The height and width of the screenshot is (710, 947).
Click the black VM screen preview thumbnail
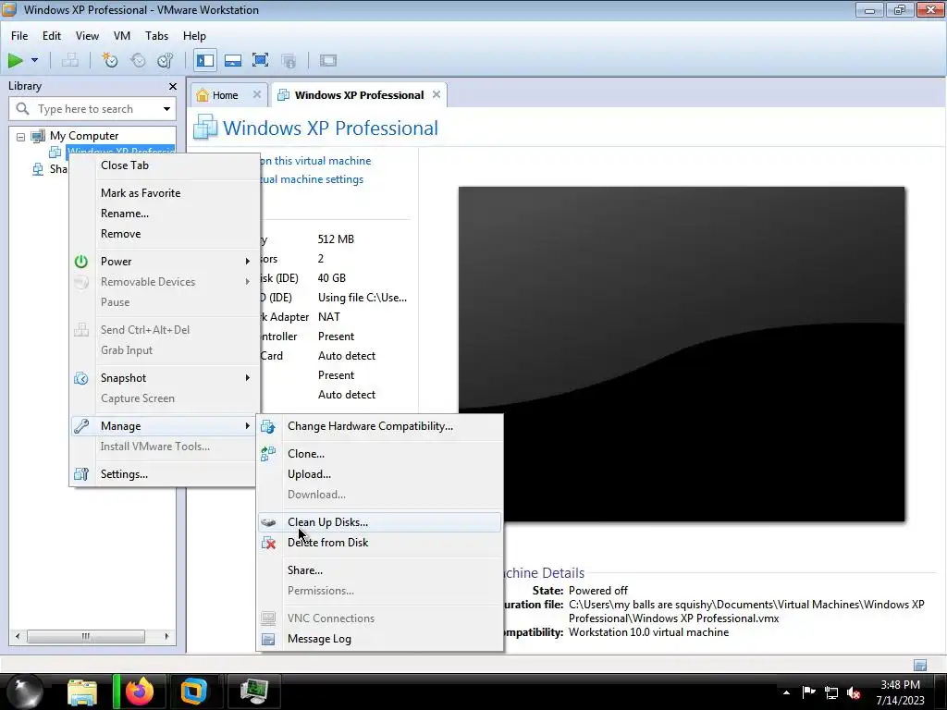[682, 354]
